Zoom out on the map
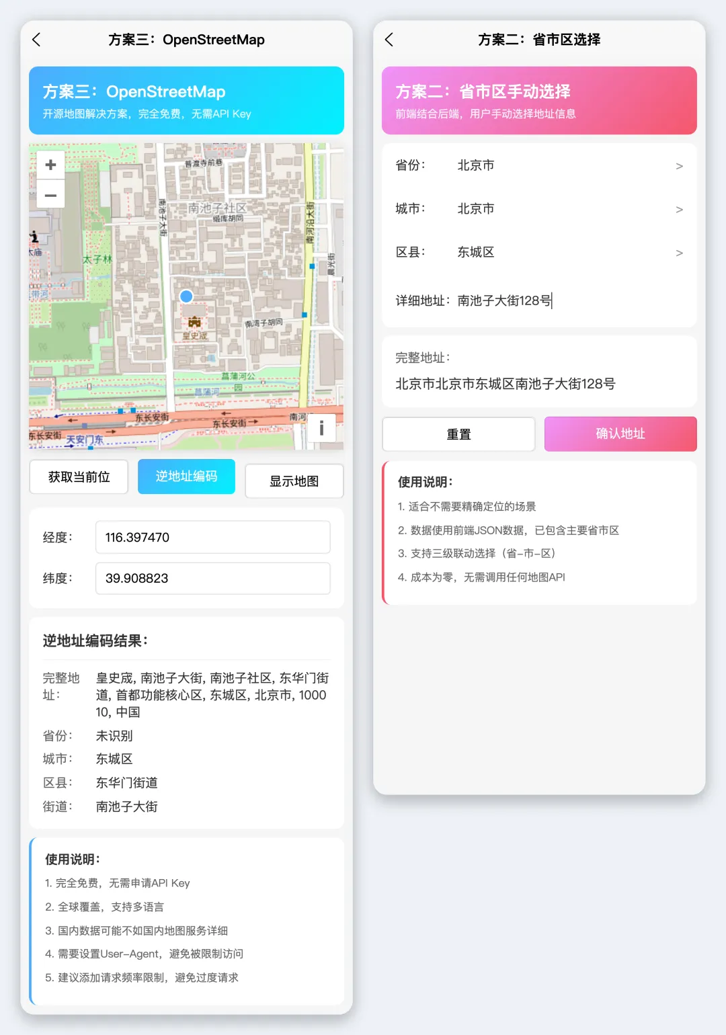This screenshot has width=726, height=1035. pos(50,195)
